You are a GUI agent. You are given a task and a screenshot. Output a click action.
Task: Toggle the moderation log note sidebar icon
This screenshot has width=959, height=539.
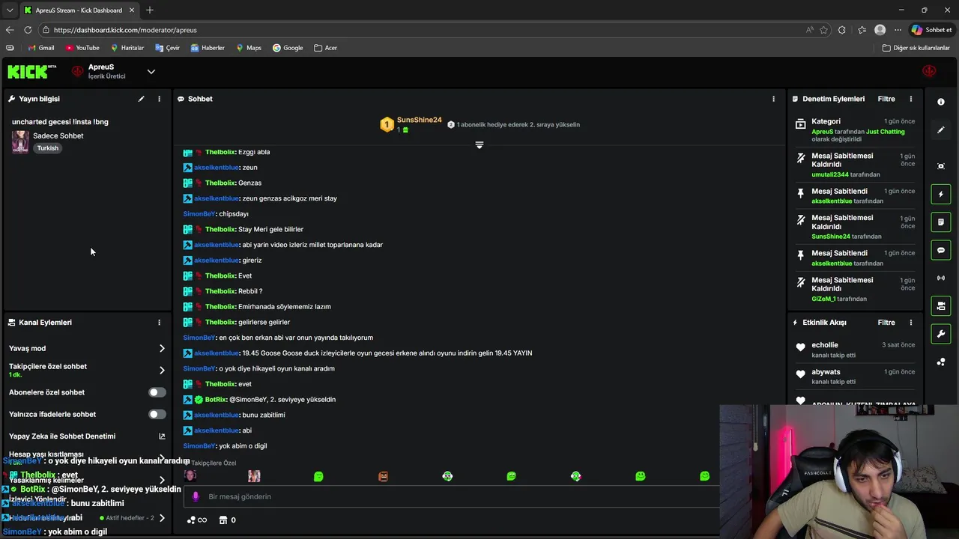(x=941, y=222)
